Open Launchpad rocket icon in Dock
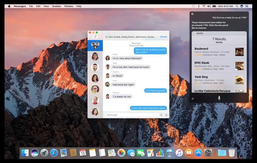Viewport: 257px width, 163px height. click(44, 153)
